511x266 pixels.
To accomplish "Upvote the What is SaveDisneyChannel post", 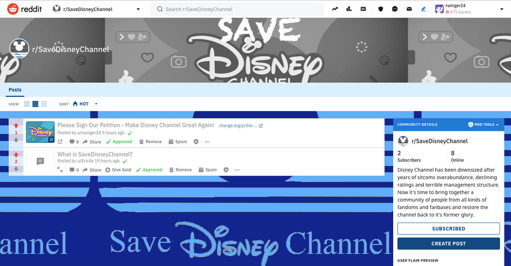I will [16, 155].
